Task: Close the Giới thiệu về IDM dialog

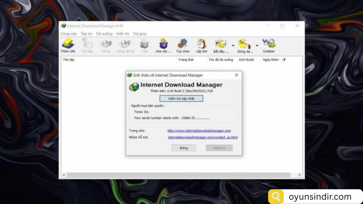Action: (236, 75)
